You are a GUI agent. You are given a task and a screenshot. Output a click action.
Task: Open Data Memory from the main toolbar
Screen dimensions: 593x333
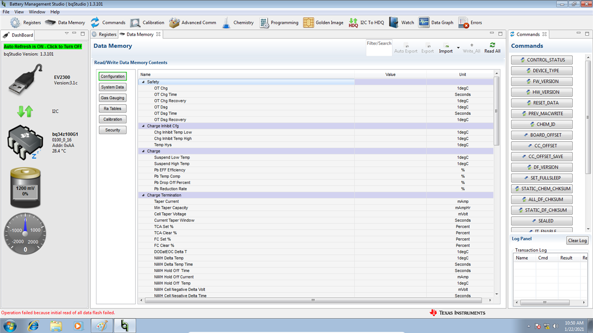pyautogui.click(x=50, y=23)
